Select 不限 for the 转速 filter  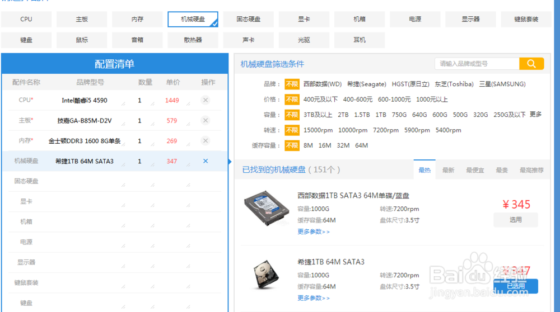pos(292,130)
